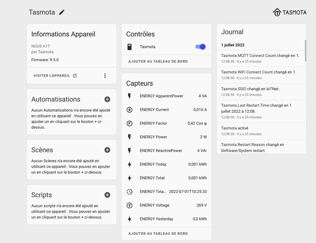Open the ENERGY ApparentPower sensor row
This screenshot has width=316, height=243.
(167, 96)
